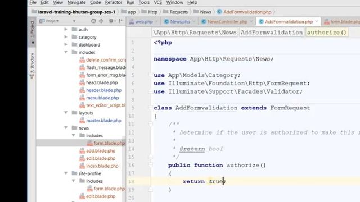
Task: Open flash_message.blade file in tree
Action: click(102, 67)
